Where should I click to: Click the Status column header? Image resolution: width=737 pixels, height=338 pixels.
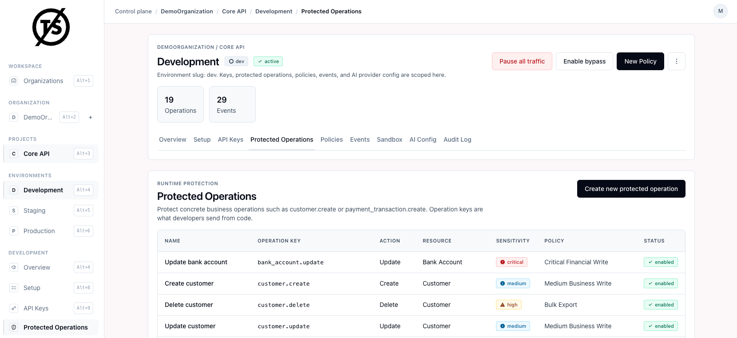[x=654, y=241]
